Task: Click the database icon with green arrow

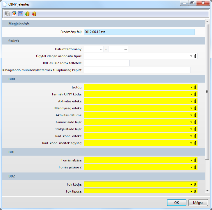Action: pos(27,14)
